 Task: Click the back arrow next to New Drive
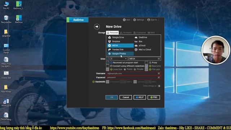[97, 26]
